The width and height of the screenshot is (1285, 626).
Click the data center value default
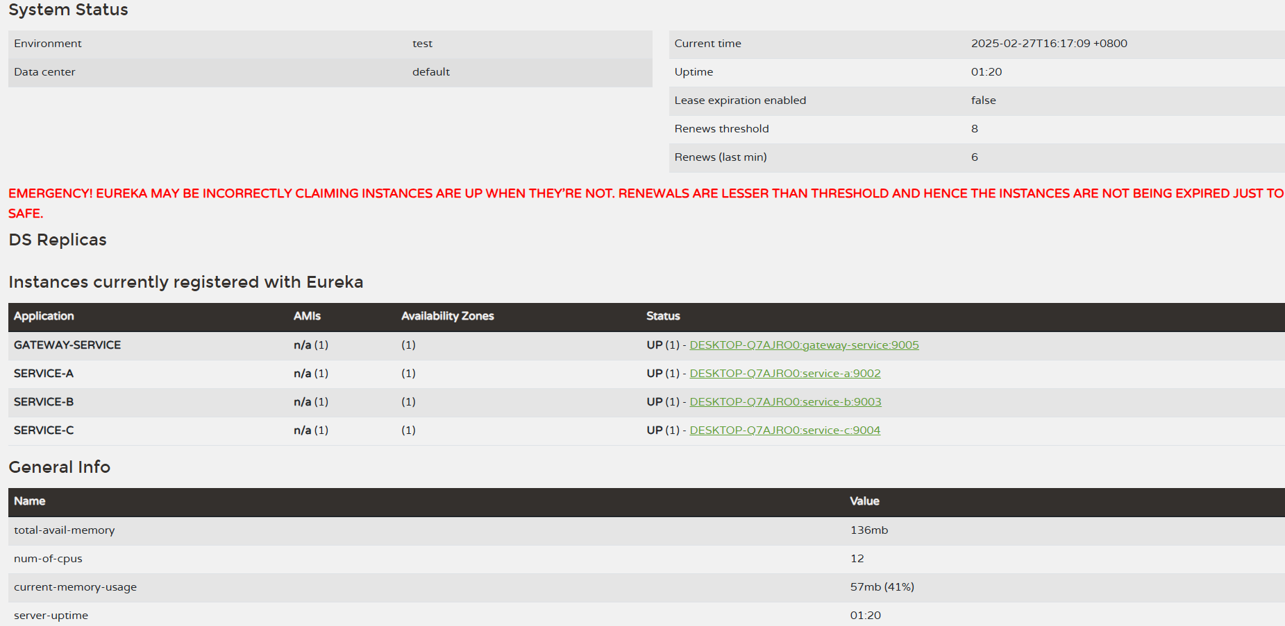(431, 72)
